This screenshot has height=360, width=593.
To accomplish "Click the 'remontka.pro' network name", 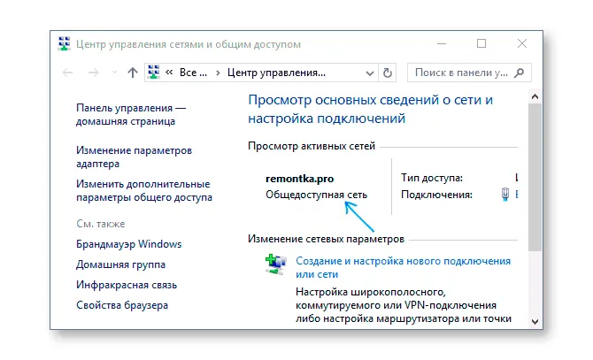I will (x=299, y=179).
